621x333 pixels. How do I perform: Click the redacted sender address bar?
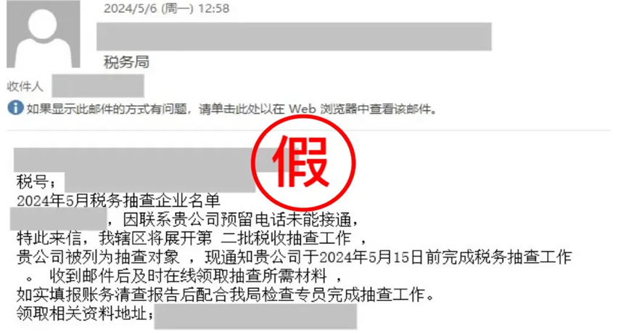coord(294,36)
